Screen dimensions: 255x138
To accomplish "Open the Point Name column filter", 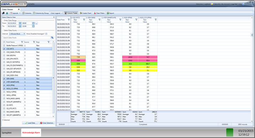I will tap(22, 42).
